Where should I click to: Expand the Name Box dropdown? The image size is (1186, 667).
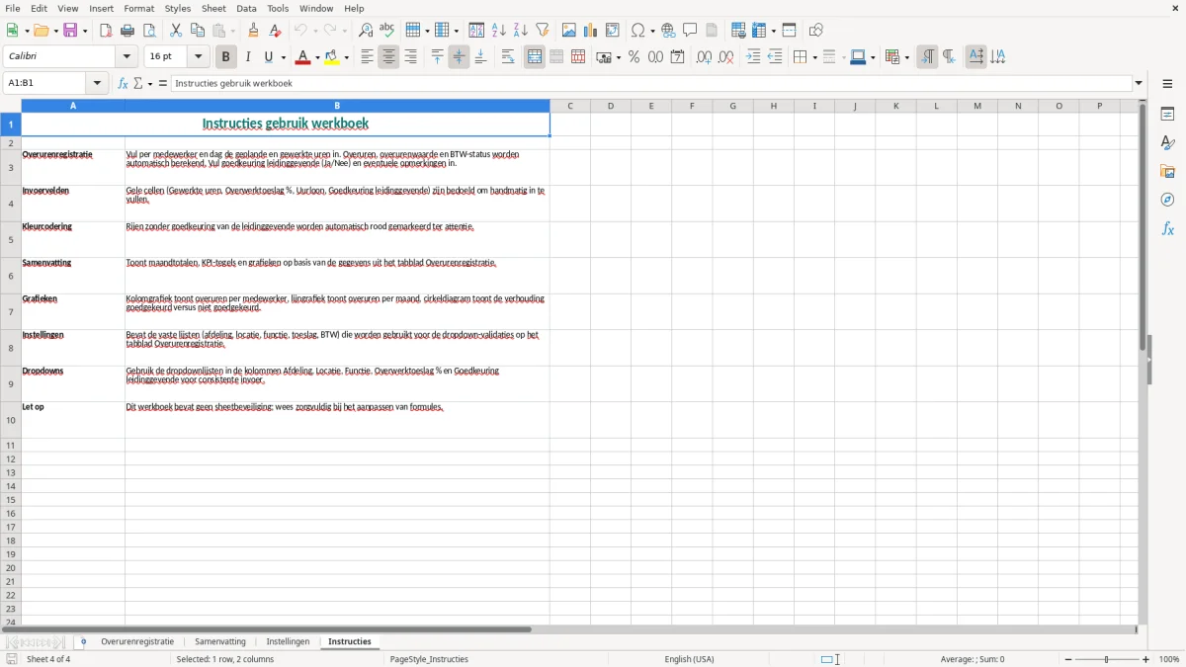(97, 84)
